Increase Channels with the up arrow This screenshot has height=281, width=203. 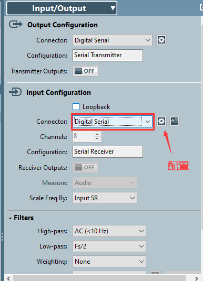[x=97, y=134]
